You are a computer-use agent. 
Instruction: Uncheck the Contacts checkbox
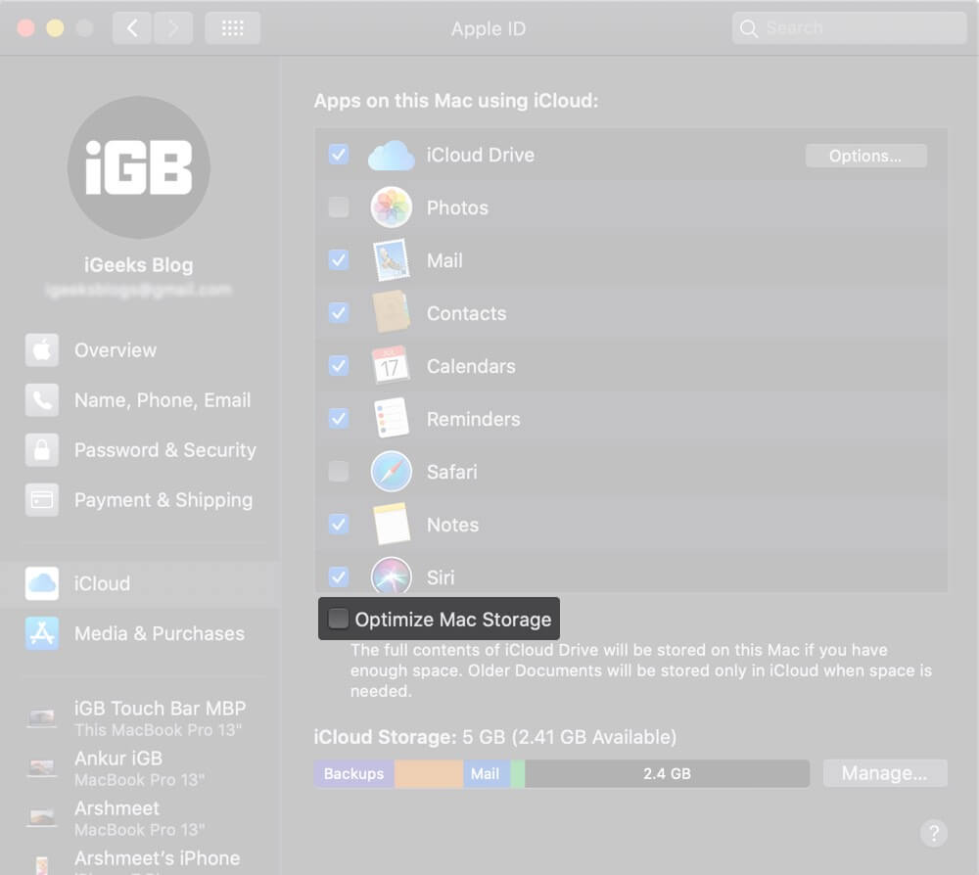(339, 312)
